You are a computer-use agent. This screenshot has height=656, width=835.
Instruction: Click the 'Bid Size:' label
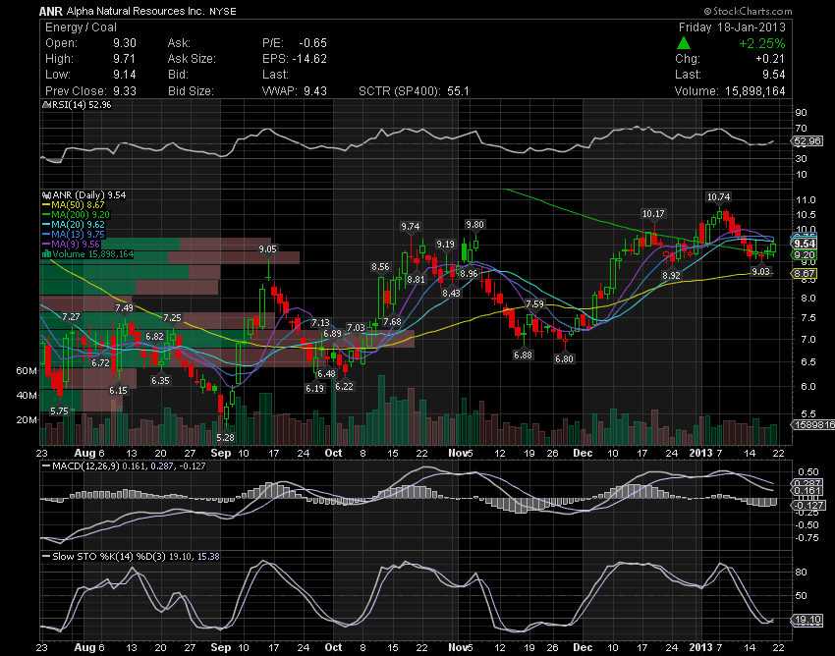[191, 91]
